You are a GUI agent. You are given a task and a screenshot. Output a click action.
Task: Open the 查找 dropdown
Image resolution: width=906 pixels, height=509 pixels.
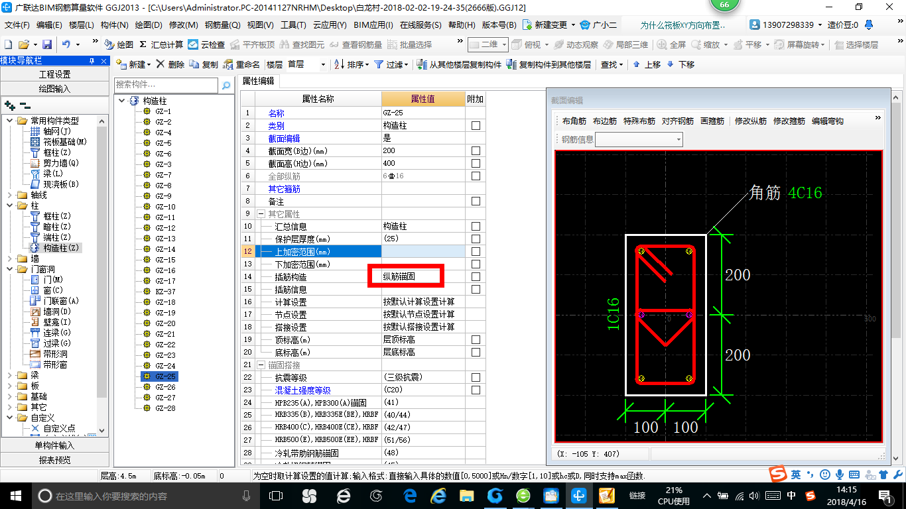pos(612,64)
